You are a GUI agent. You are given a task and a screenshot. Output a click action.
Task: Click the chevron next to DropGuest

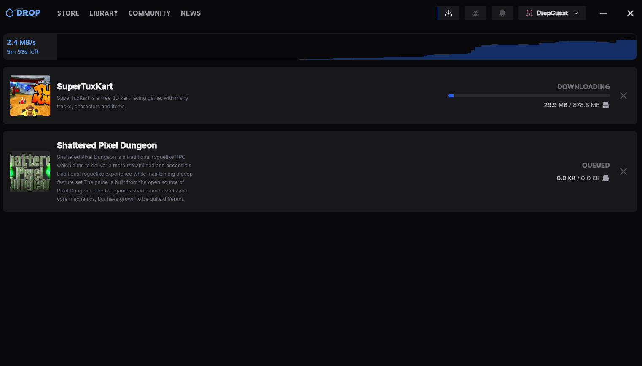576,13
